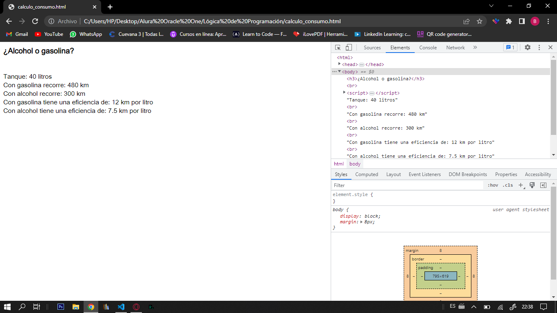This screenshot has height=313, width=557.
Task: Open Photoshop from the taskbar
Action: click(x=61, y=307)
